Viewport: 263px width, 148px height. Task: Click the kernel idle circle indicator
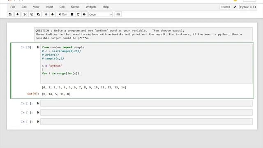click(255, 7)
